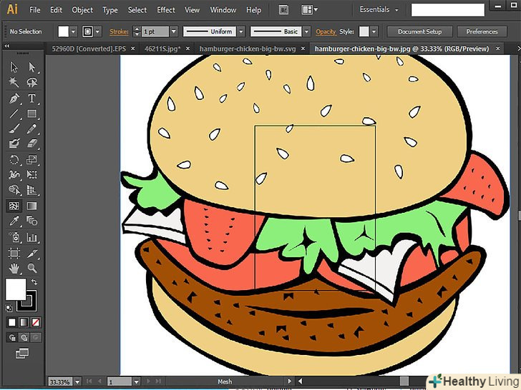Image resolution: width=521 pixels, height=390 pixels.
Task: Click the large white Fill swatch
Action: click(16, 289)
